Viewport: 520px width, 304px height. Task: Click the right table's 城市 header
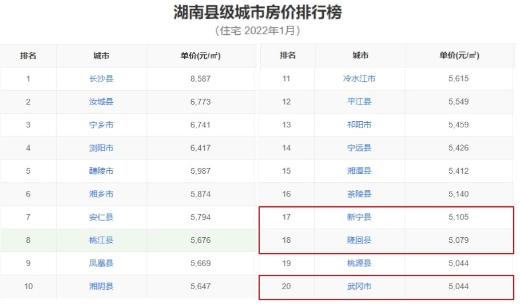tap(360, 55)
